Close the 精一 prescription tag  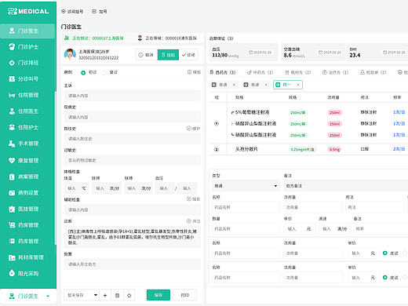(298, 85)
